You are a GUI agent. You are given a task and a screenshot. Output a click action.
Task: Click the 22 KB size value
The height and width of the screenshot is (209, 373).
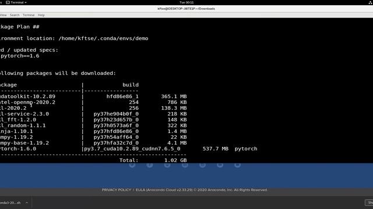(179, 137)
